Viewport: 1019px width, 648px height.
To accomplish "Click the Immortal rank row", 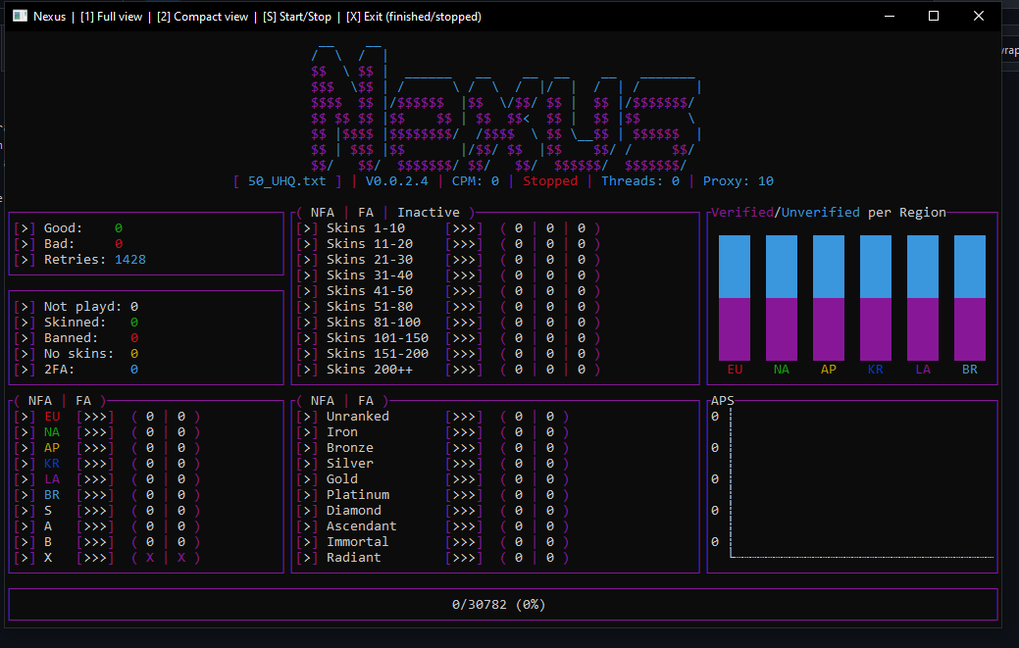I will pos(433,541).
